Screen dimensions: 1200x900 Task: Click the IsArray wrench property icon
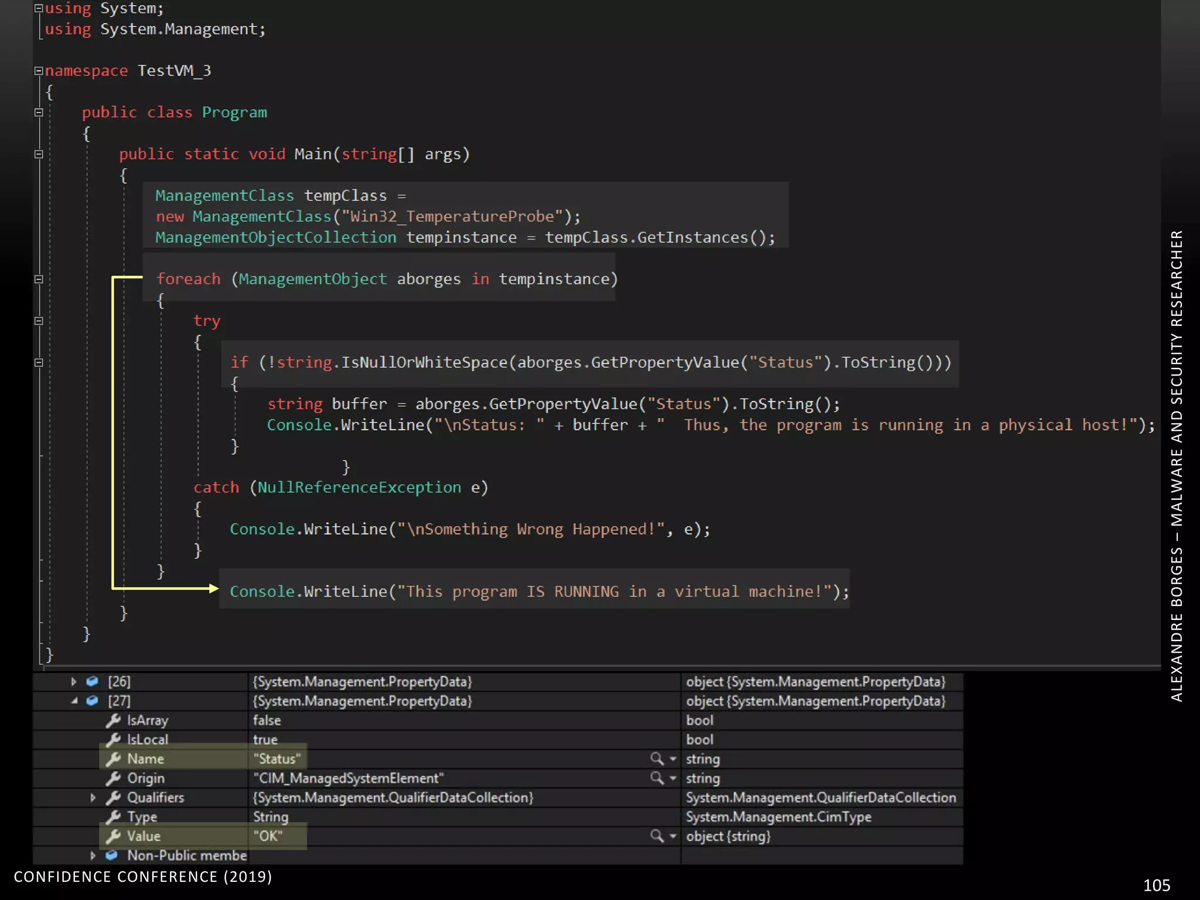click(113, 720)
